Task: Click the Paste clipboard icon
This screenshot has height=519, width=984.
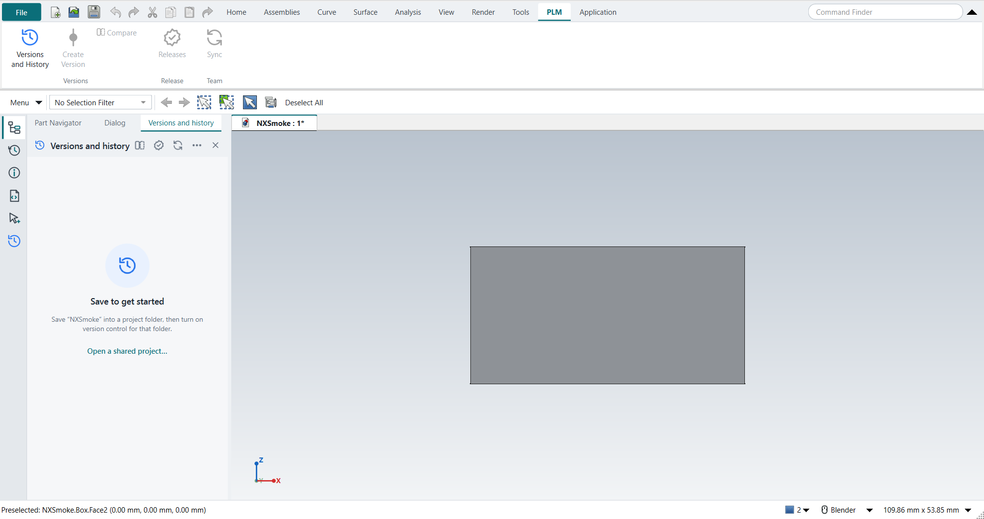Action: click(x=189, y=12)
